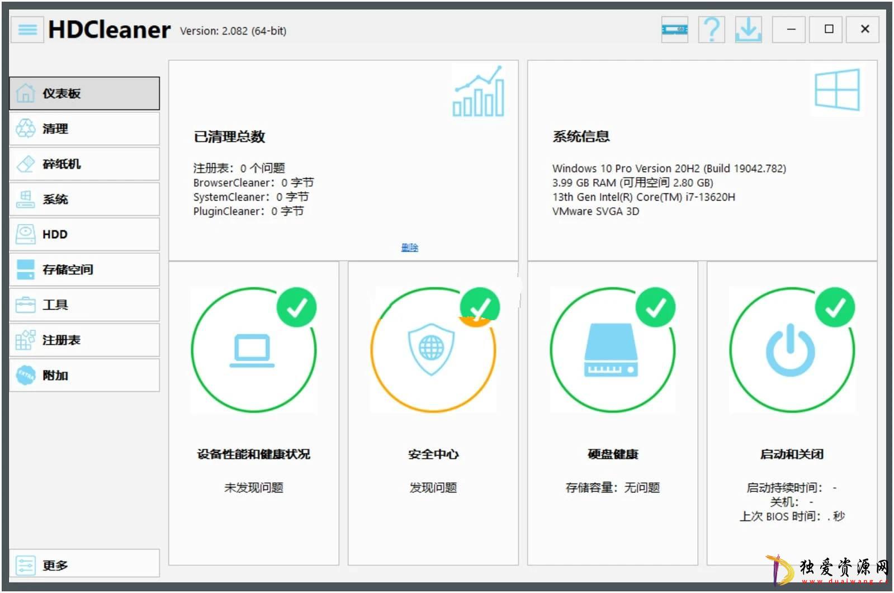
Task: Click the 注册表: 0 个问题 line
Action: click(239, 168)
